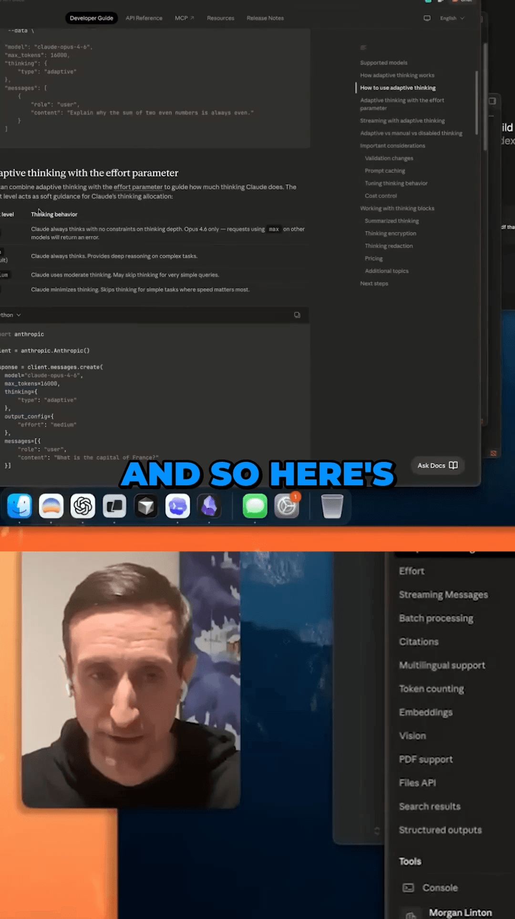Go to Additional topics
Screen dimensions: 515x919
387,271
